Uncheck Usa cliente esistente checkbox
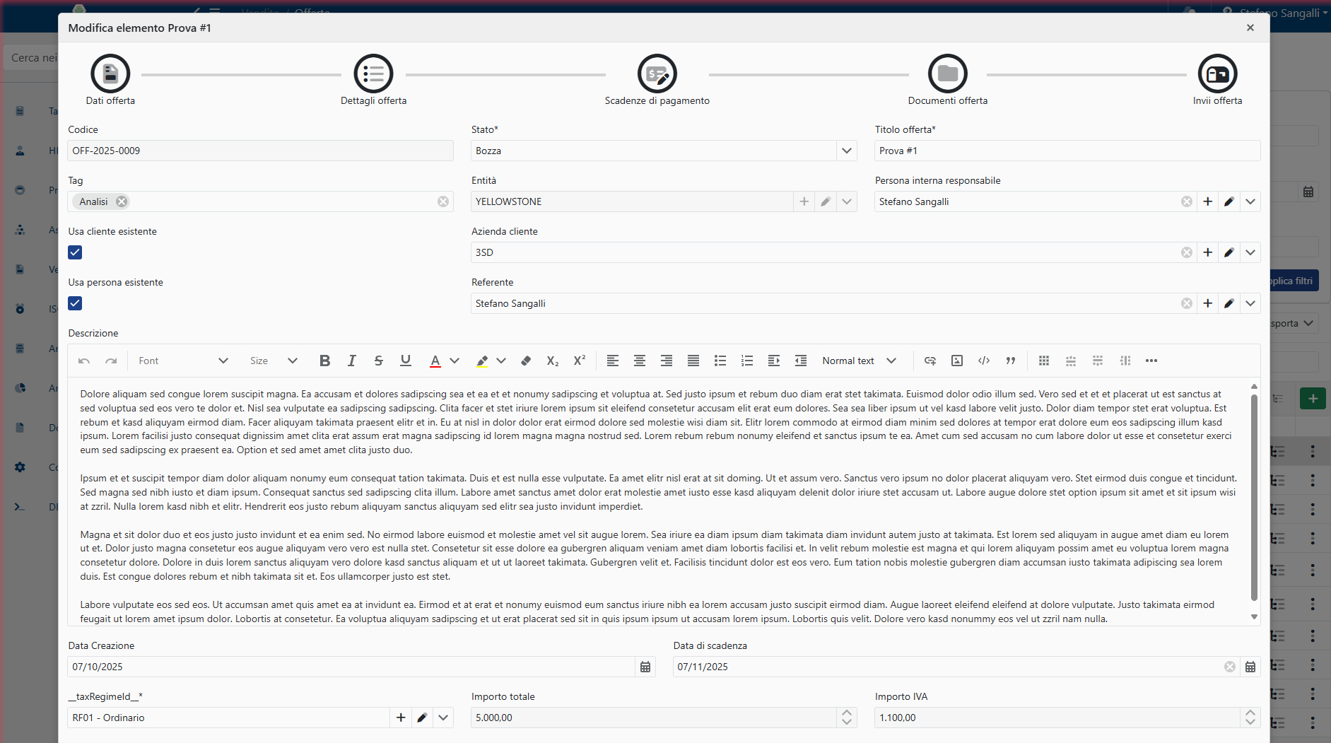This screenshot has width=1331, height=743. pyautogui.click(x=75, y=252)
